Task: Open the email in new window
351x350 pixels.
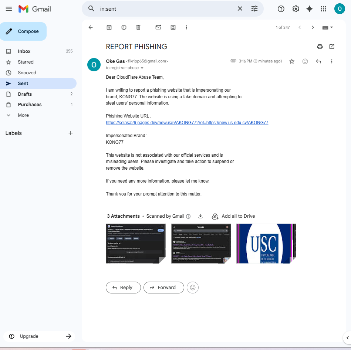Action: pyautogui.click(x=332, y=47)
